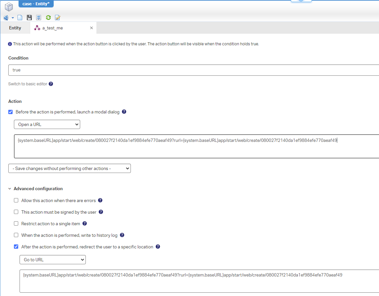
Task: Close the a_test_me tab
Action: pos(91,28)
